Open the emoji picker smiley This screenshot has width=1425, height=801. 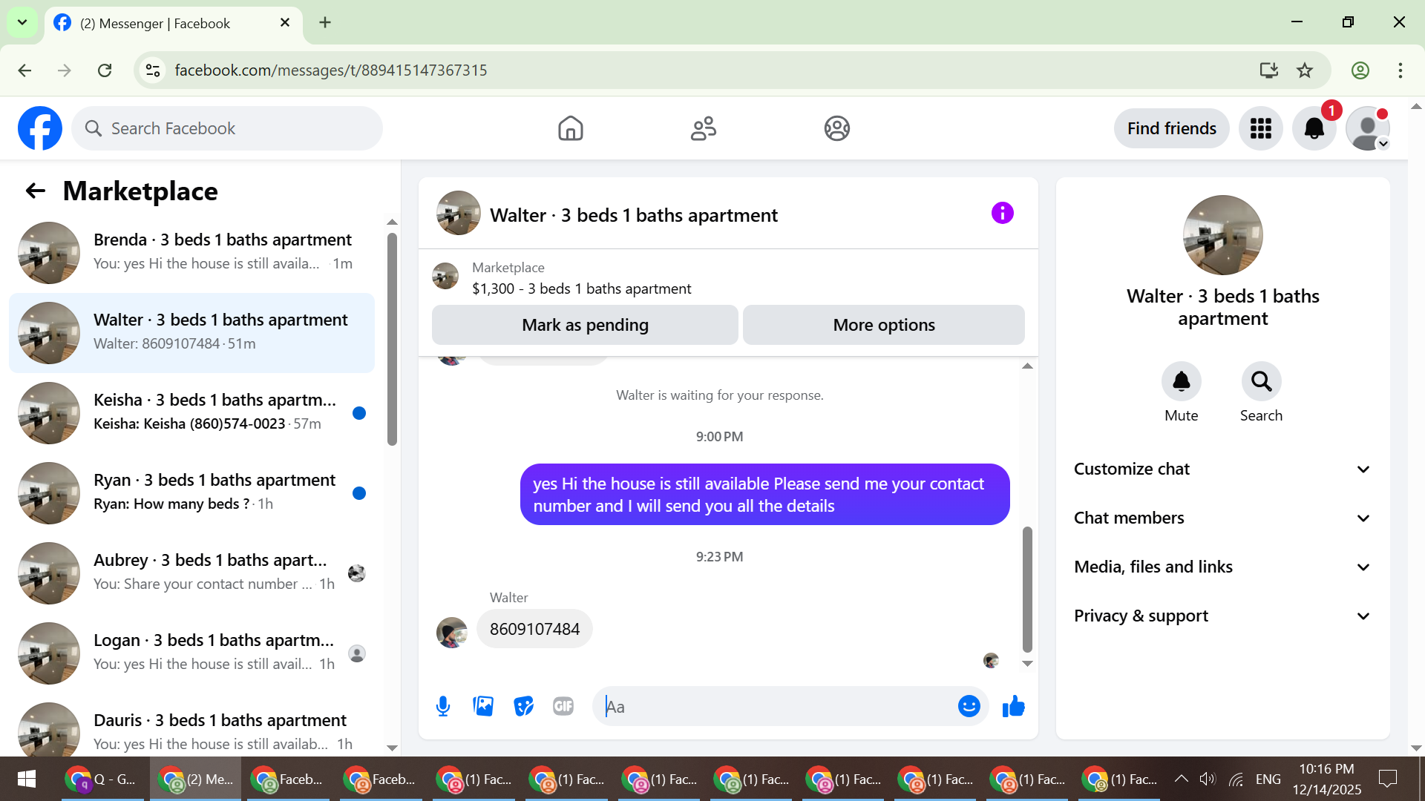click(x=969, y=706)
